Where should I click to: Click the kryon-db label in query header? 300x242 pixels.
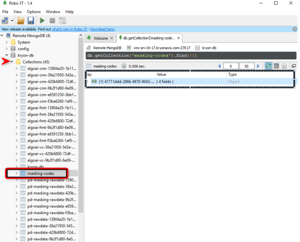click(x=209, y=48)
